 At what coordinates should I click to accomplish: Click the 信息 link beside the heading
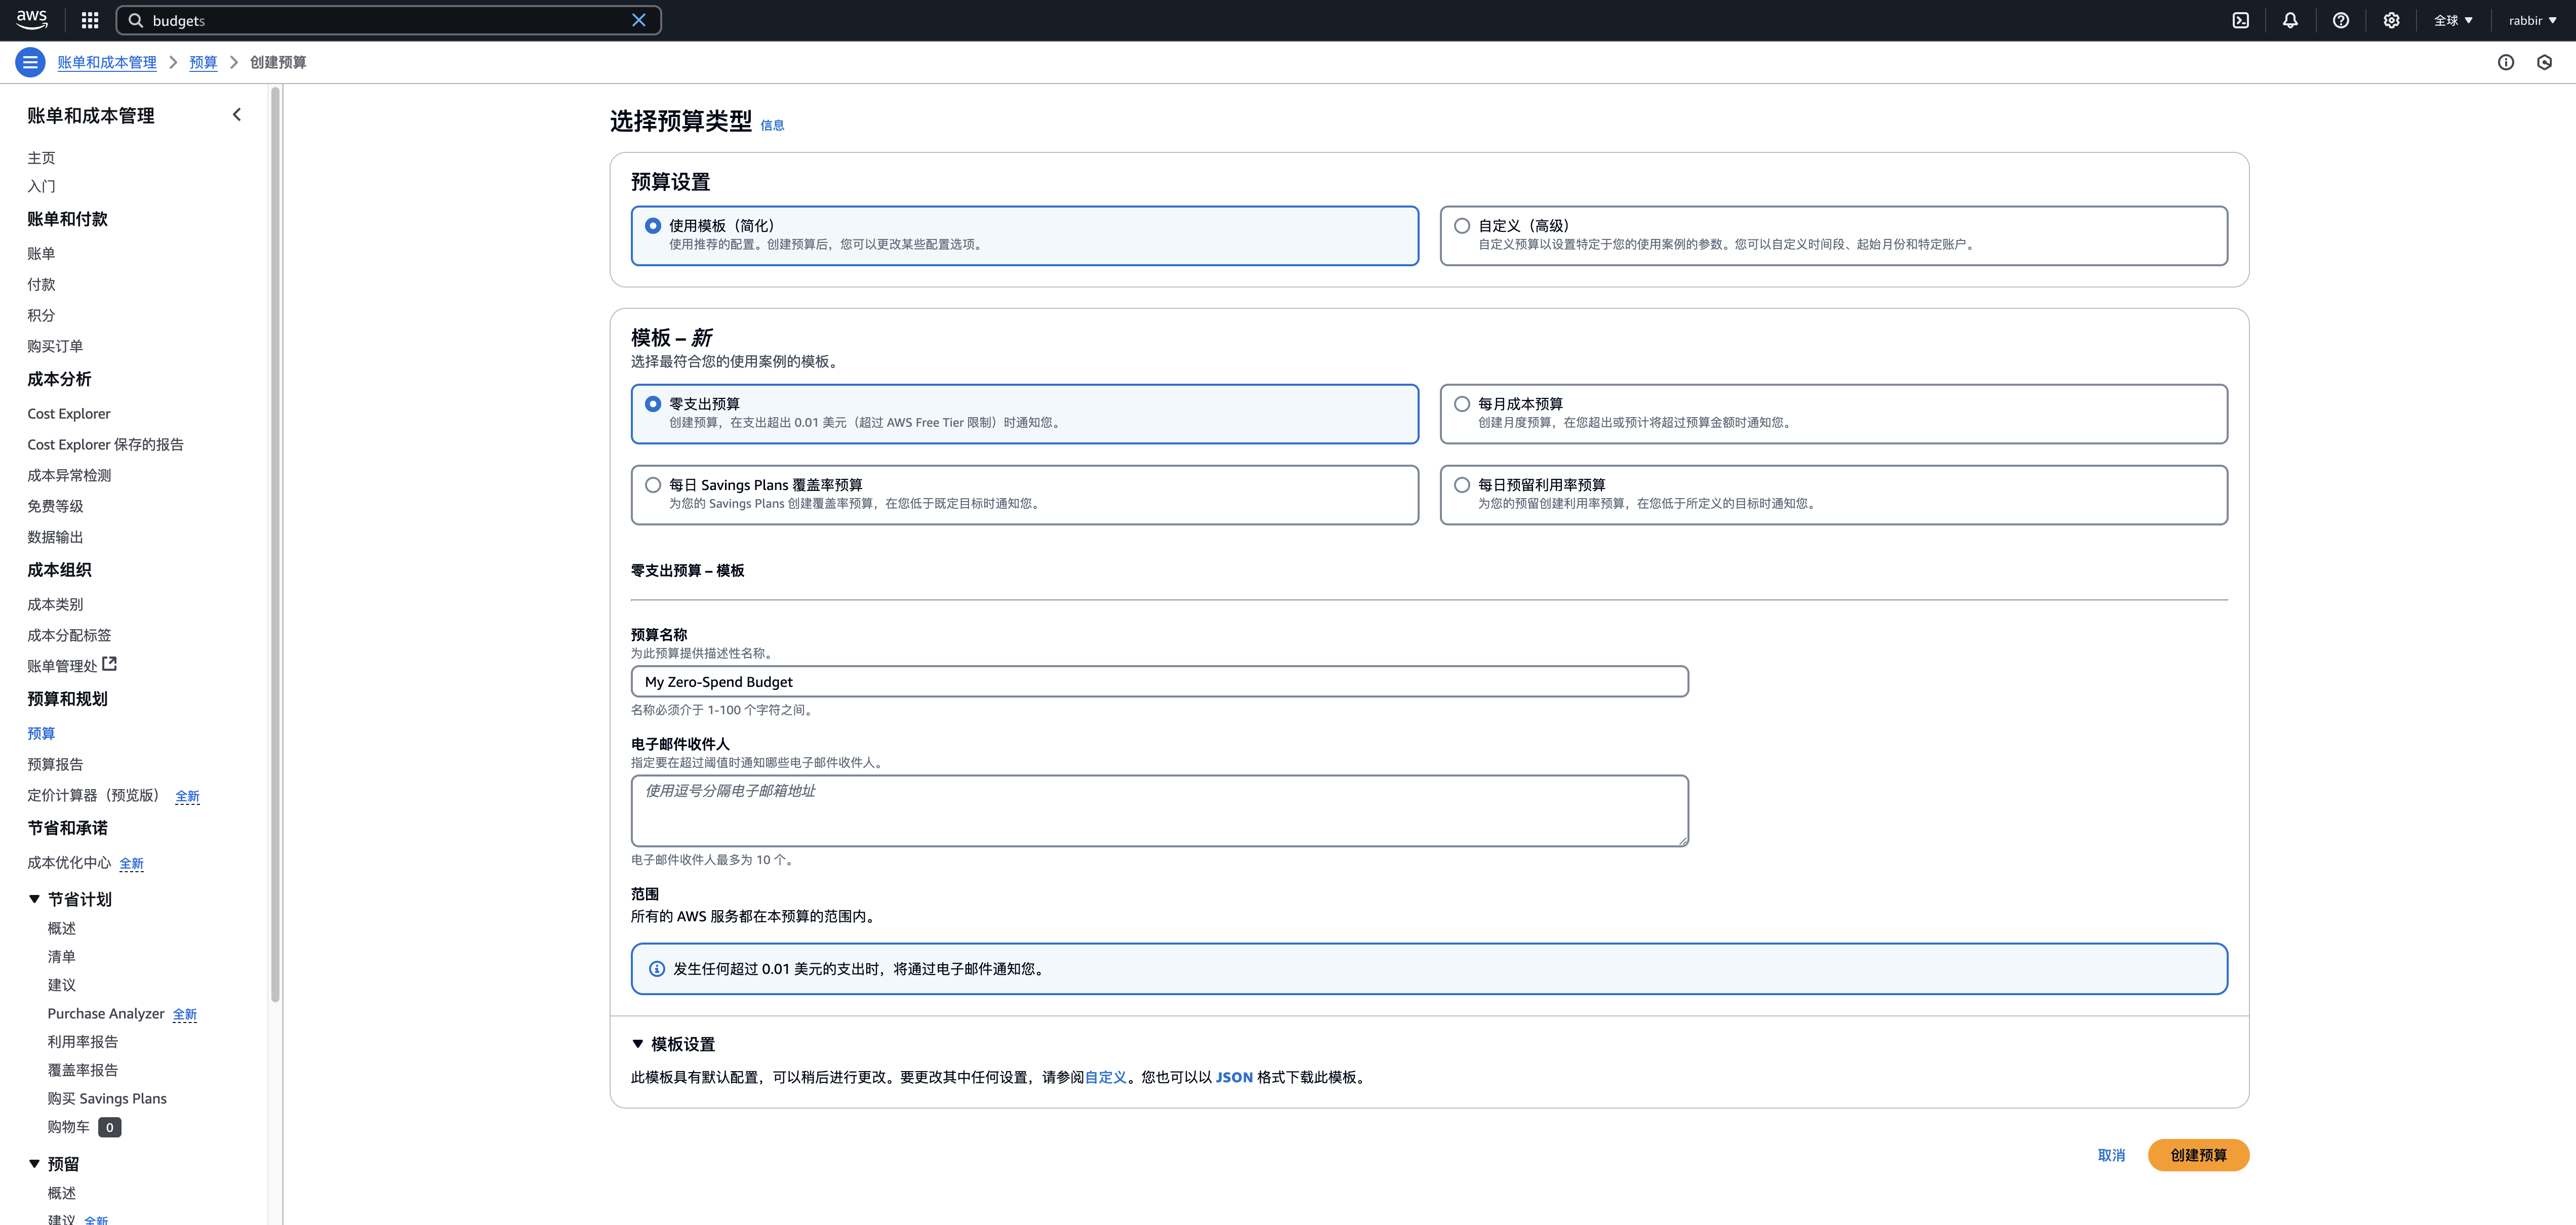(772, 125)
